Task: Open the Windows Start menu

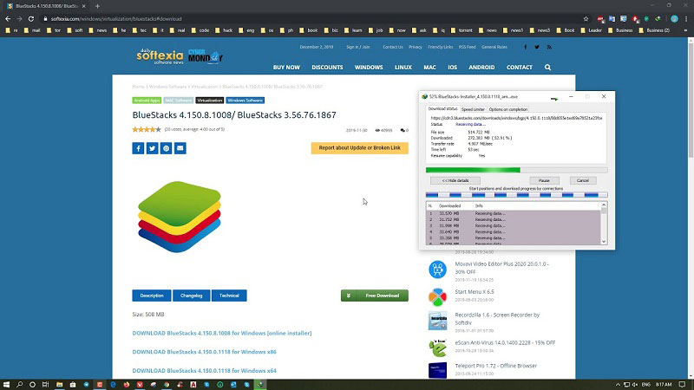Action: click(6, 385)
